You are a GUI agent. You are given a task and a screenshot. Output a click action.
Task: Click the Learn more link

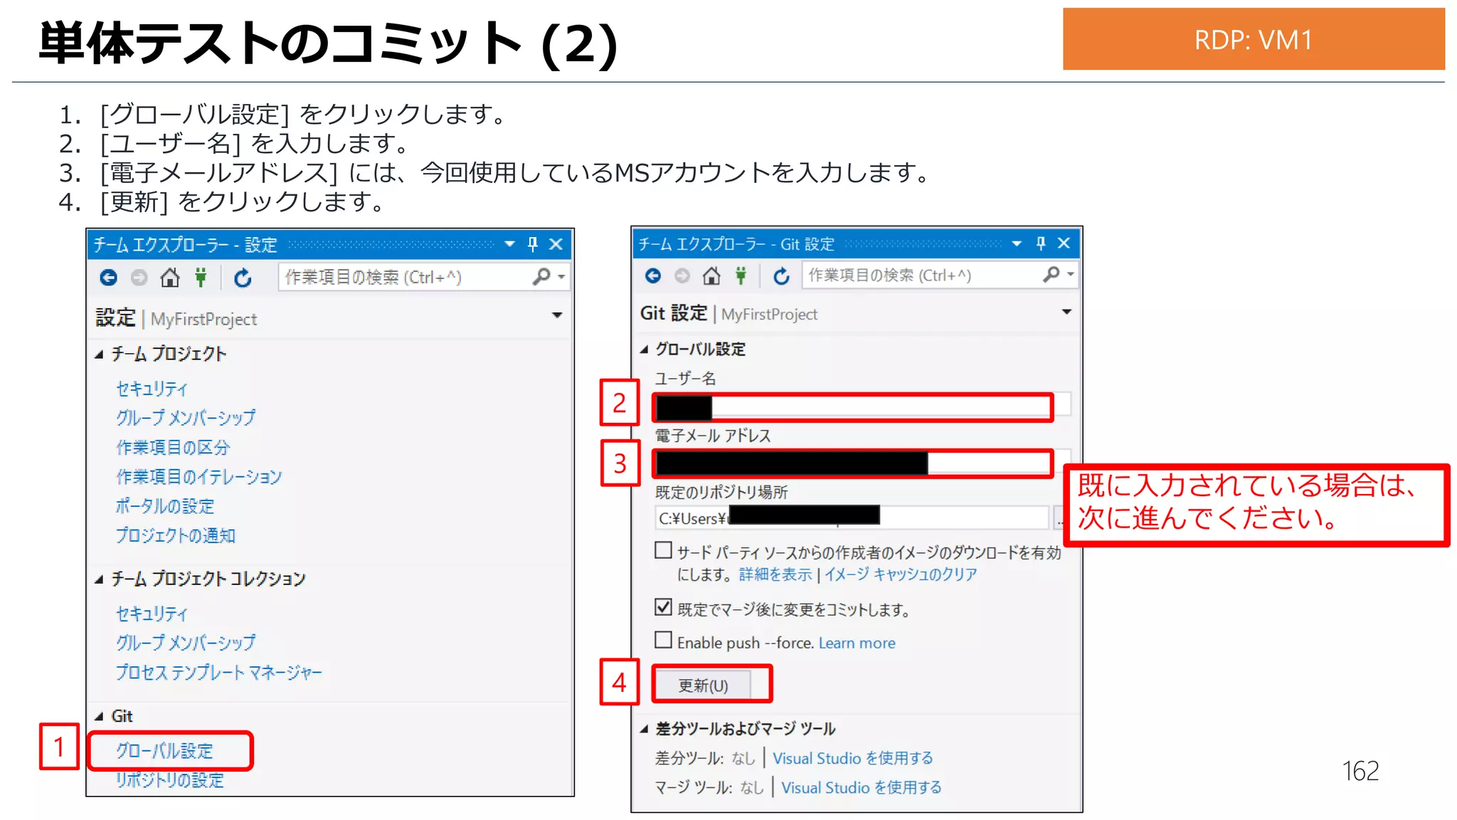pos(857,643)
